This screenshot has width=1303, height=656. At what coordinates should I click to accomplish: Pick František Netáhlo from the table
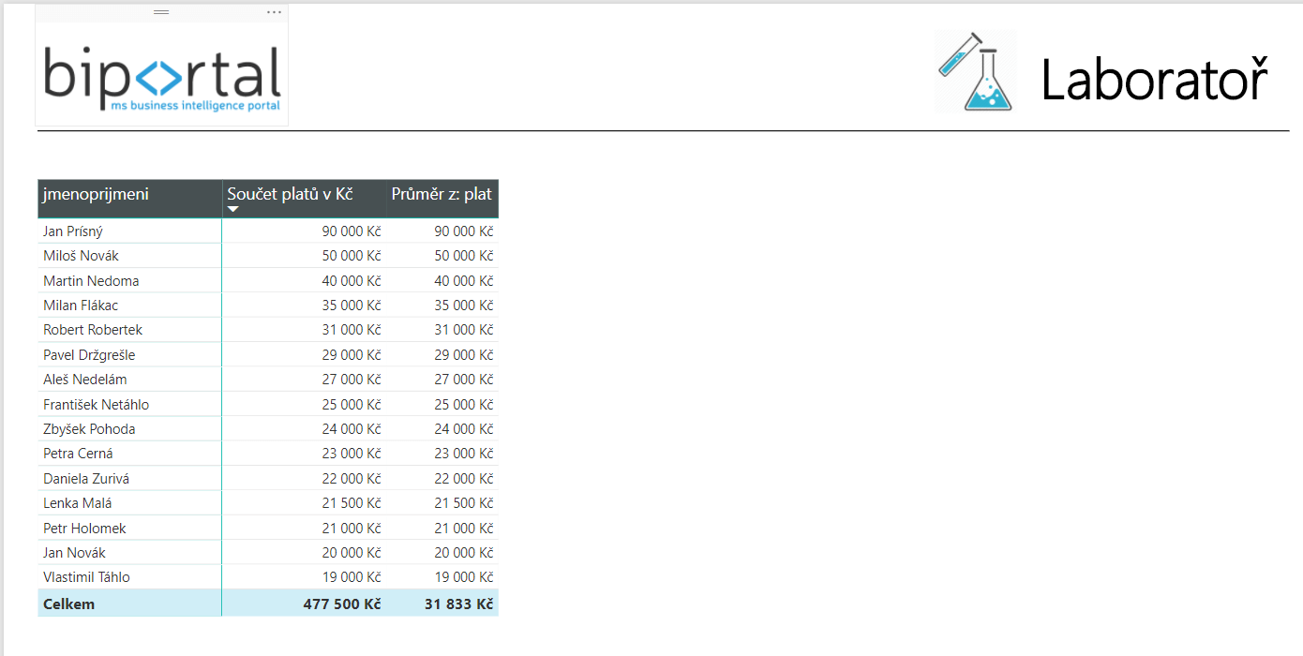coord(96,405)
